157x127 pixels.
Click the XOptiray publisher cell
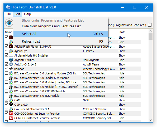point(88,51)
